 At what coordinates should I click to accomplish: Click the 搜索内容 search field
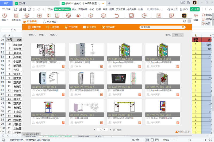160,27
